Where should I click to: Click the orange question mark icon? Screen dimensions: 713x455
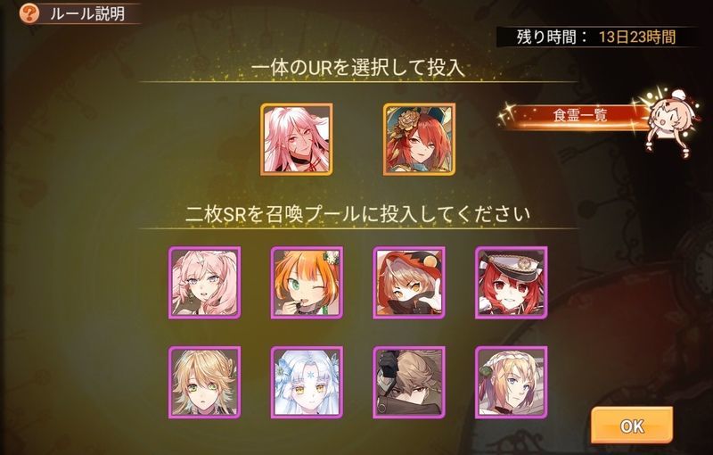(x=29, y=13)
